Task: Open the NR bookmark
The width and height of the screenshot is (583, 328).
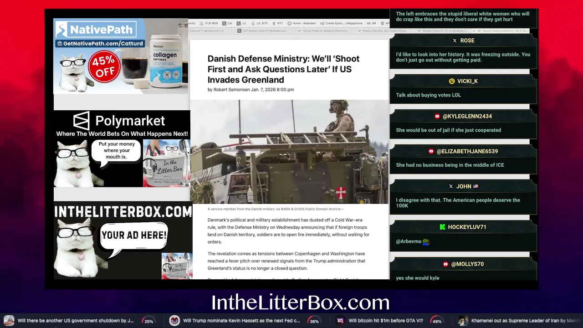Action: tap(371, 23)
